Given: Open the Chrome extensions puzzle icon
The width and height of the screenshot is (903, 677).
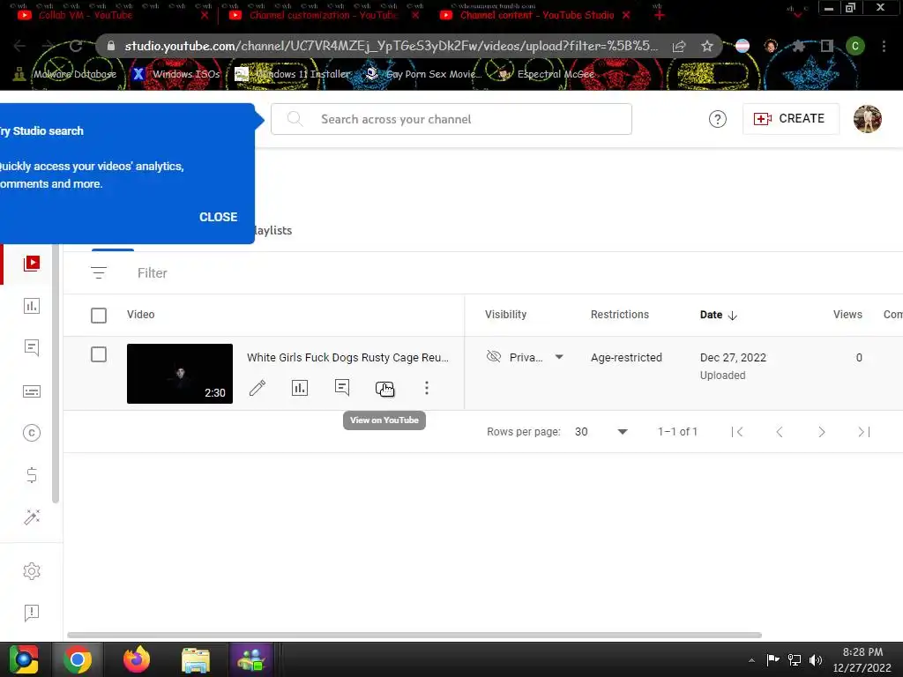Looking at the screenshot, I should pyautogui.click(x=798, y=46).
